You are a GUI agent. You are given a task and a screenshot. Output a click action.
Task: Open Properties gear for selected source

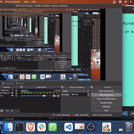8,84
